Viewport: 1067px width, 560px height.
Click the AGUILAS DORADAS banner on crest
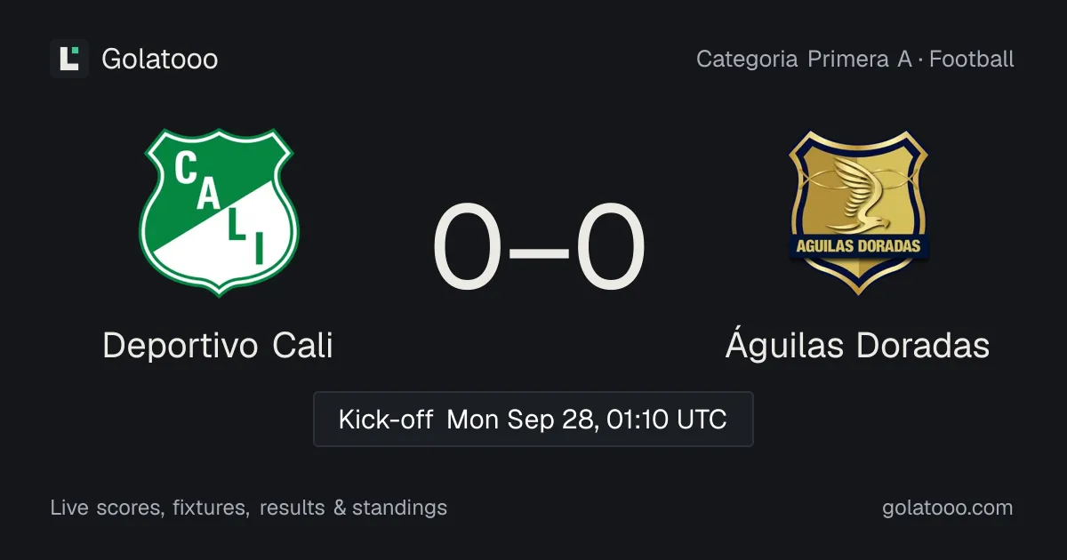click(858, 246)
